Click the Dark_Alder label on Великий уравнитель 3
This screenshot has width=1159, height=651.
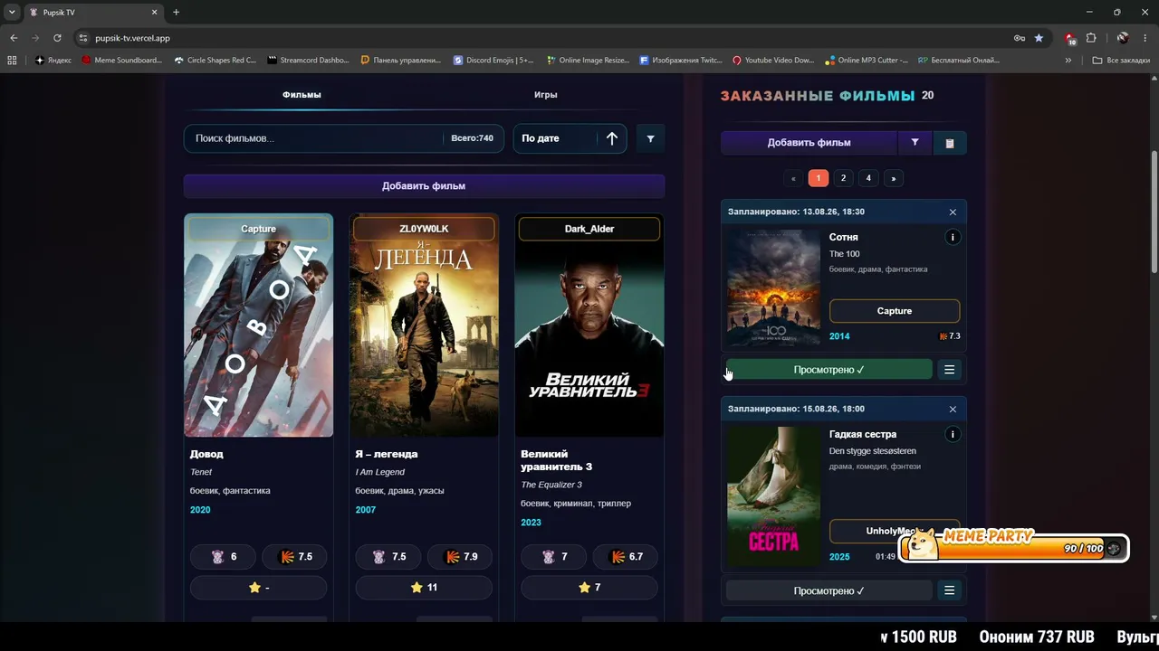[589, 229]
